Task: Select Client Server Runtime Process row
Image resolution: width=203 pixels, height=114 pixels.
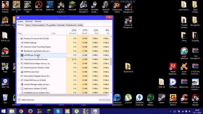Action: [x=63, y=59]
